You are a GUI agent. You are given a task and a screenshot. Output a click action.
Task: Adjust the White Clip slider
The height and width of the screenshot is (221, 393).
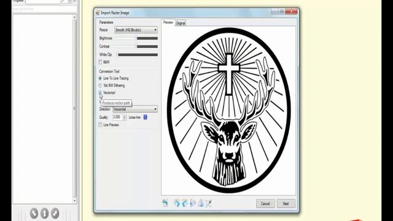[x=137, y=55]
